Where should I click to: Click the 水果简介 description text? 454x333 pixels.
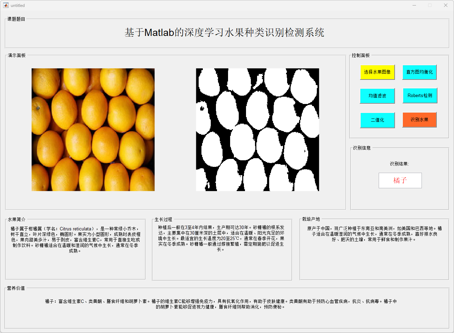75,240
